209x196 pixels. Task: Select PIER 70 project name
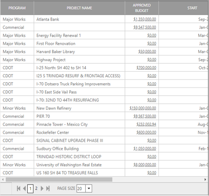coord(43,116)
